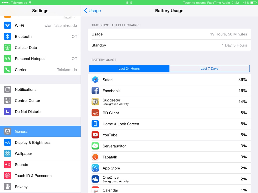This screenshot has width=258, height=193.
Task: Tap the Personal Hotspot icon
Action: (x=7, y=59)
